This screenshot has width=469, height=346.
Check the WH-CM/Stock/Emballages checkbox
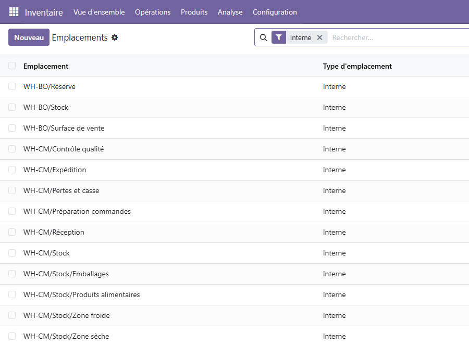click(12, 274)
